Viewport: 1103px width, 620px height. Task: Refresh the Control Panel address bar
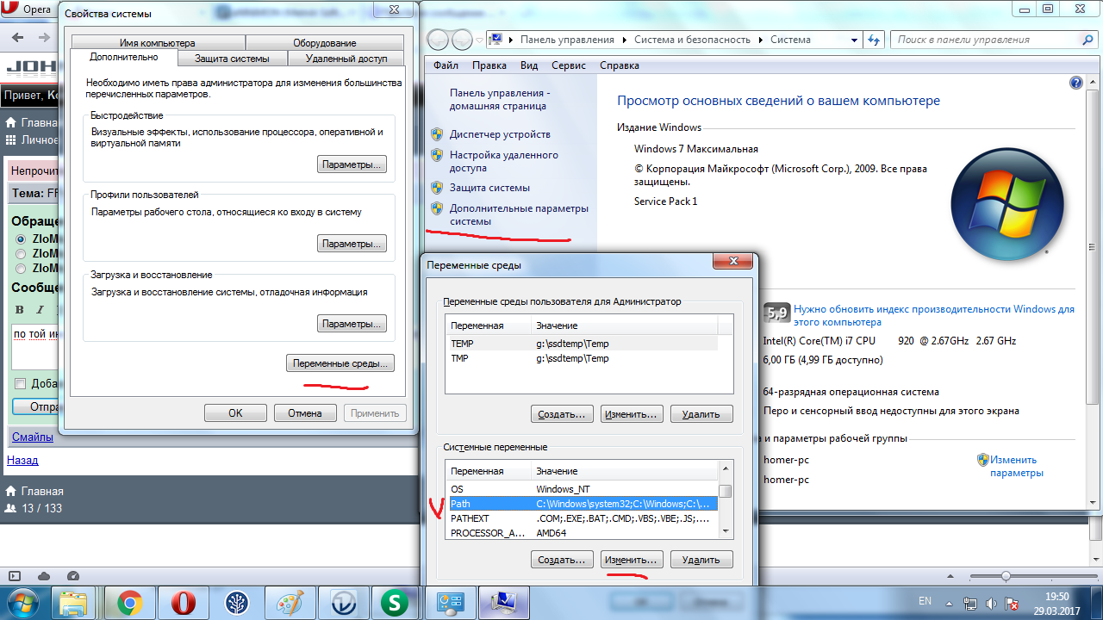pyautogui.click(x=874, y=40)
